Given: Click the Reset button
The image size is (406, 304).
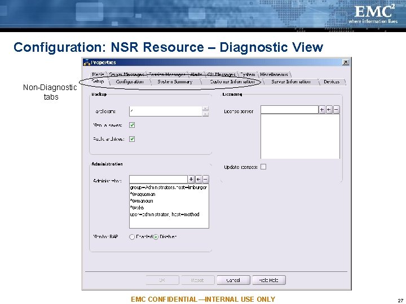Looking at the screenshot, I should pos(197,280).
